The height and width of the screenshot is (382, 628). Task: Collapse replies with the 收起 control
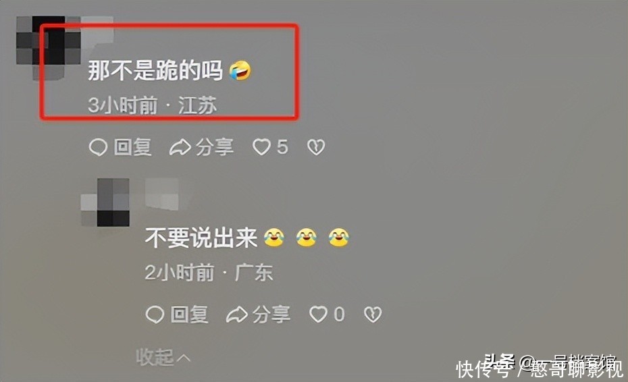163,357
